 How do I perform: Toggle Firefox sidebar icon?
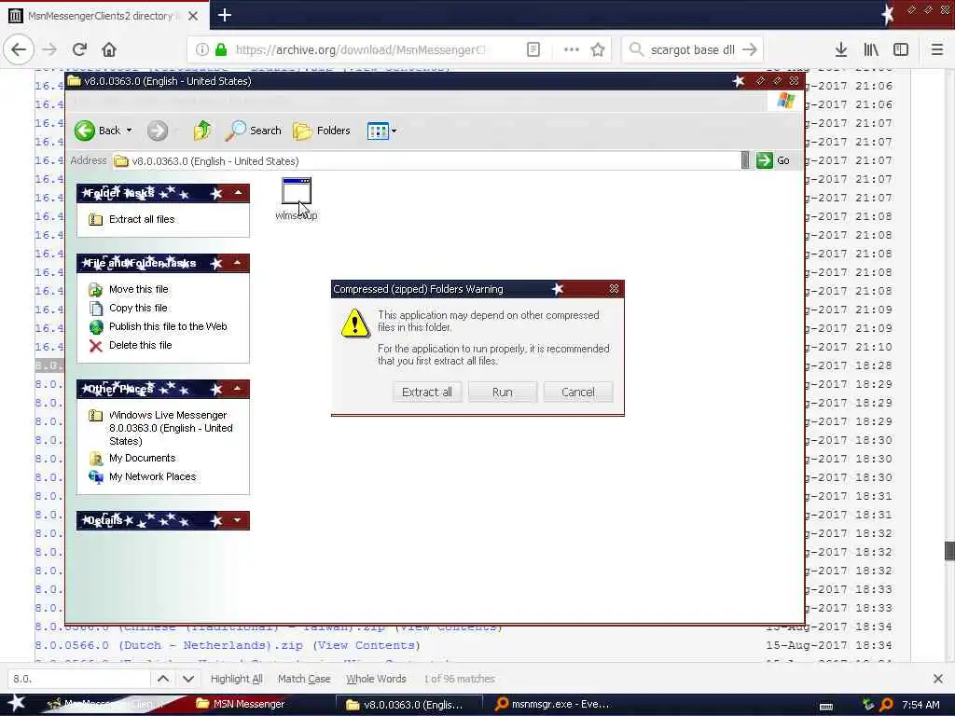tap(901, 50)
